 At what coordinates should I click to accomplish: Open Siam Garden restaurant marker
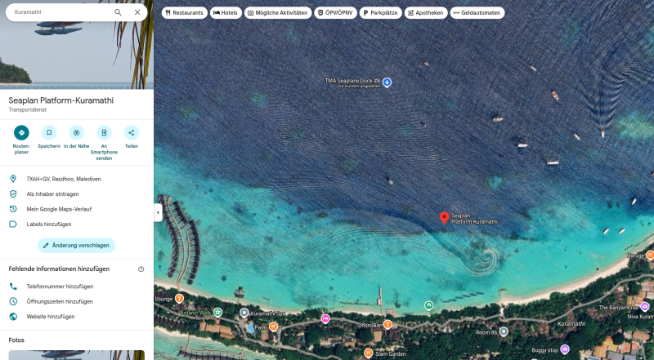click(x=368, y=353)
